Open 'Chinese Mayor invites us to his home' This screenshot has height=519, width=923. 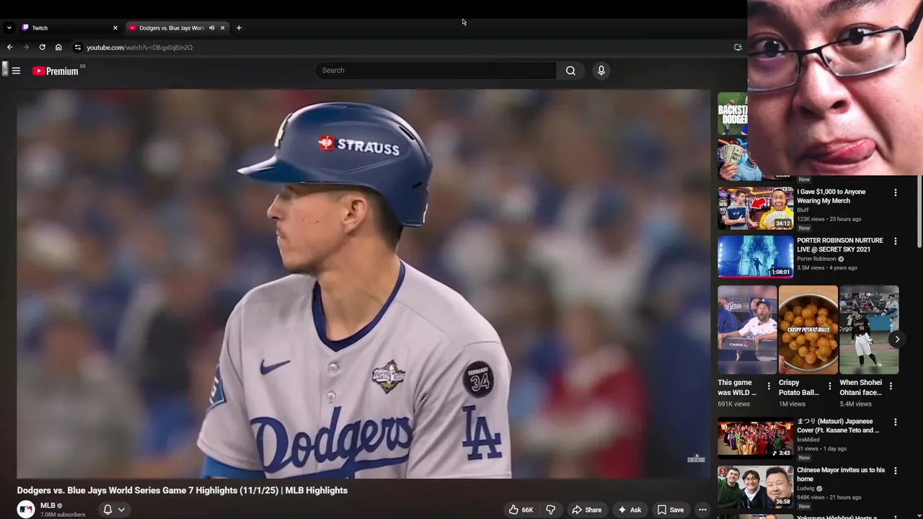pyautogui.click(x=841, y=474)
